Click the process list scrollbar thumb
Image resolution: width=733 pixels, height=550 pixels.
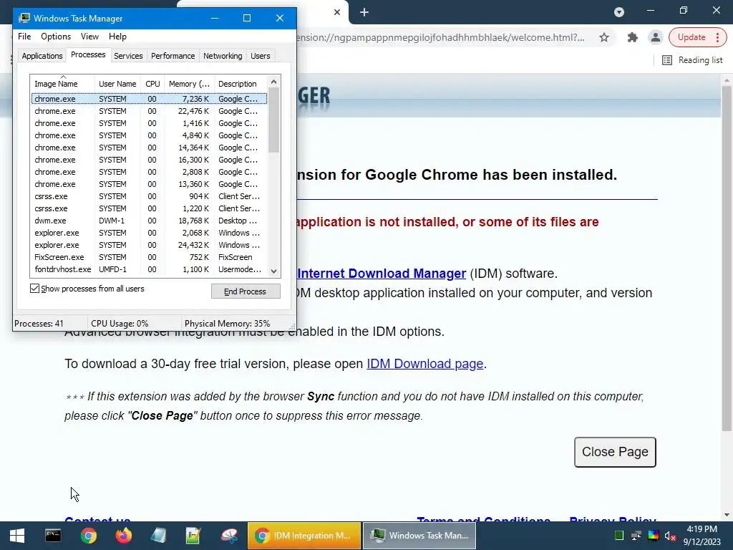[x=274, y=120]
